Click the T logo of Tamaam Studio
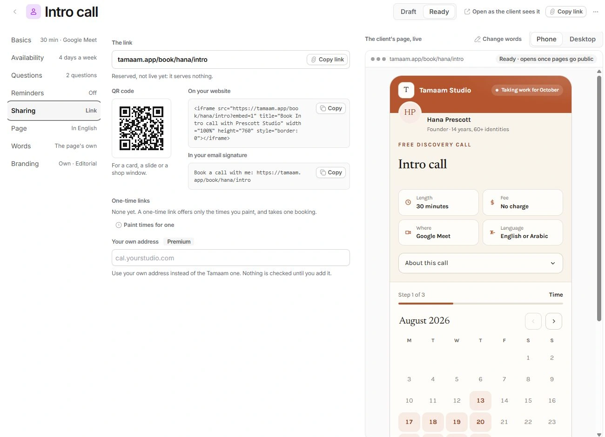 tap(406, 90)
